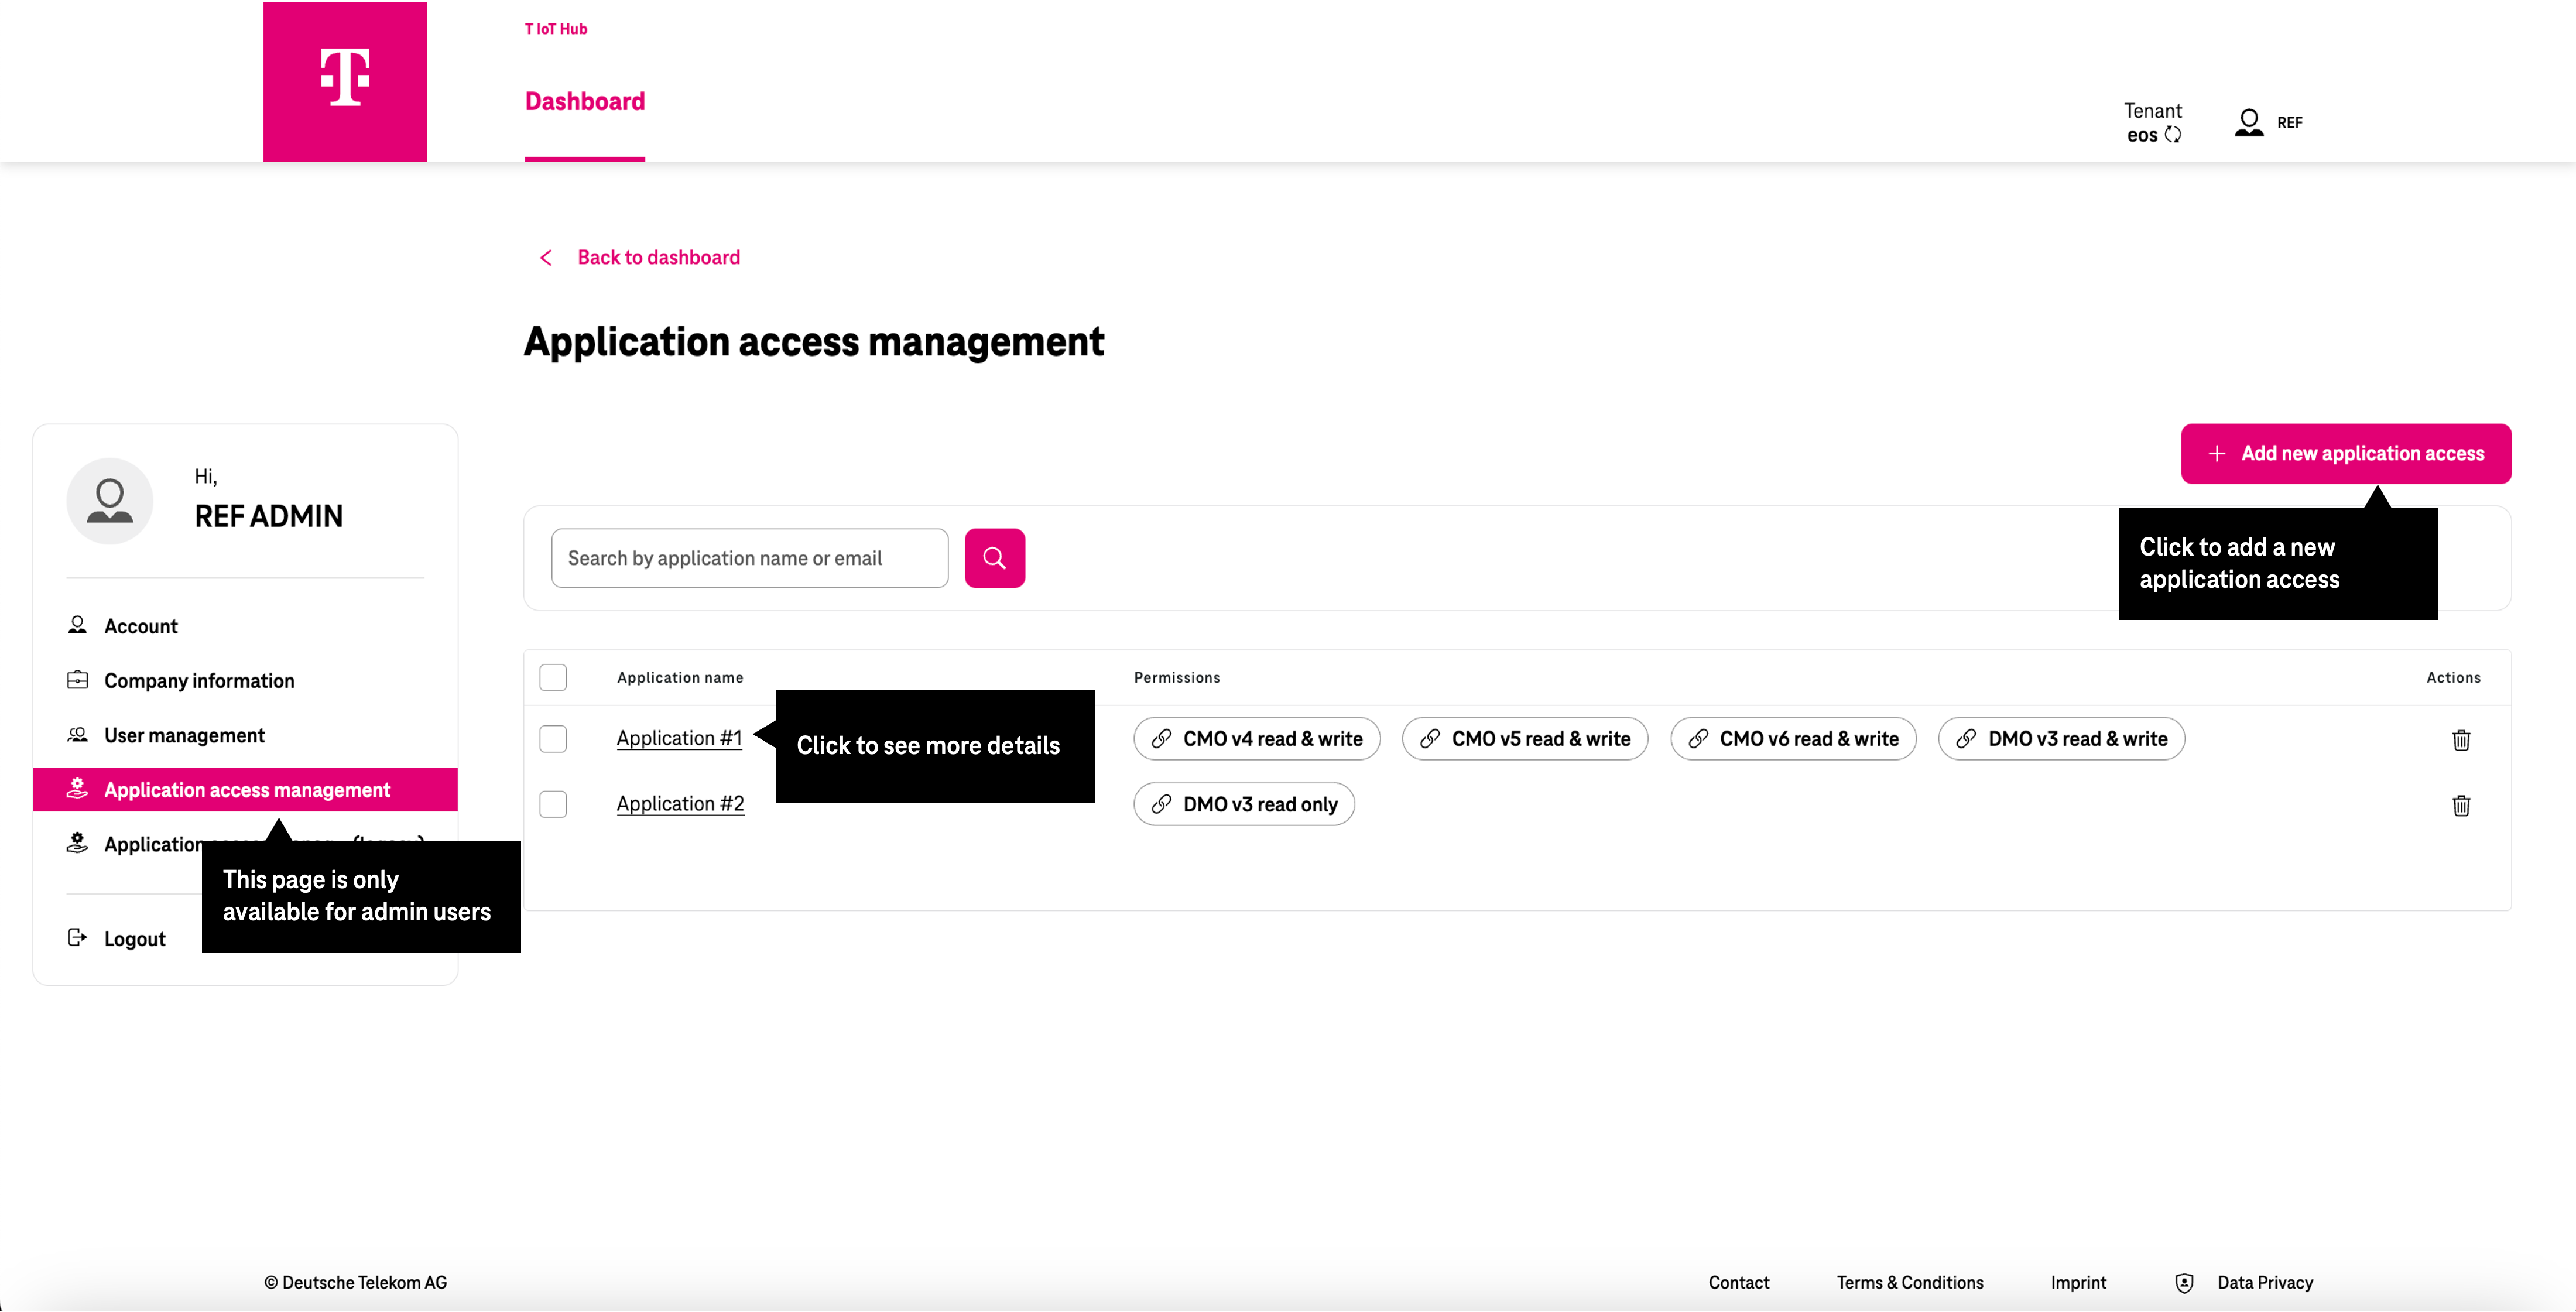This screenshot has height=1312, width=2576.
Task: Open Account via its sidebar icon
Action: tap(77, 625)
